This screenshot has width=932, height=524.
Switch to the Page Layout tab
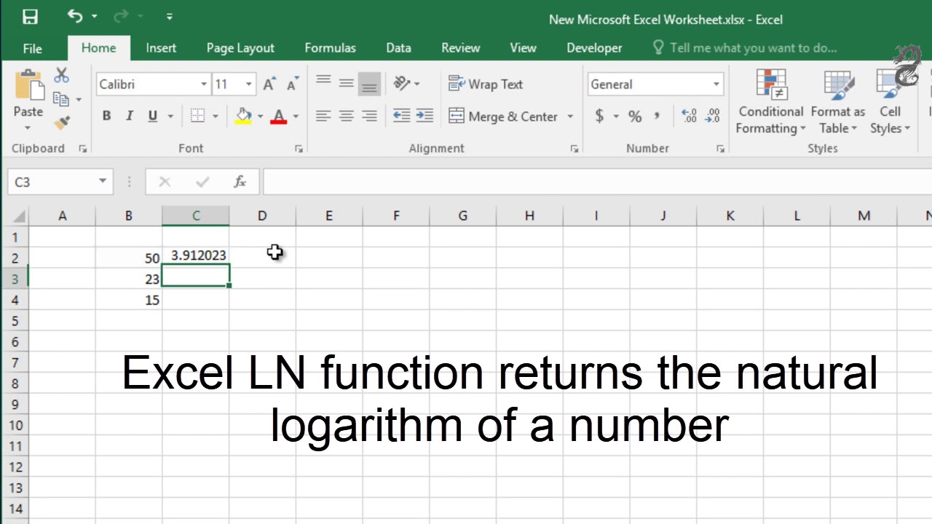tap(240, 48)
